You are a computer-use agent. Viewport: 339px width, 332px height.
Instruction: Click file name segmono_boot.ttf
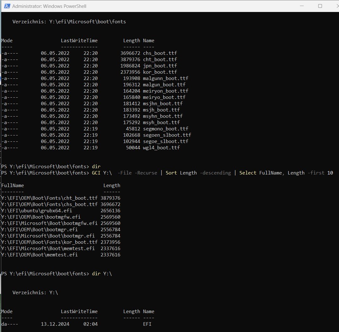pos(165,129)
